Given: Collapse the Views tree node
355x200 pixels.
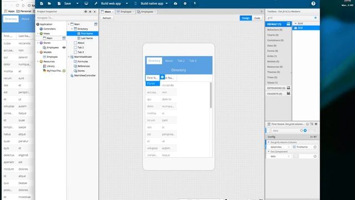Looking at the screenshot, I should pos(38,33).
